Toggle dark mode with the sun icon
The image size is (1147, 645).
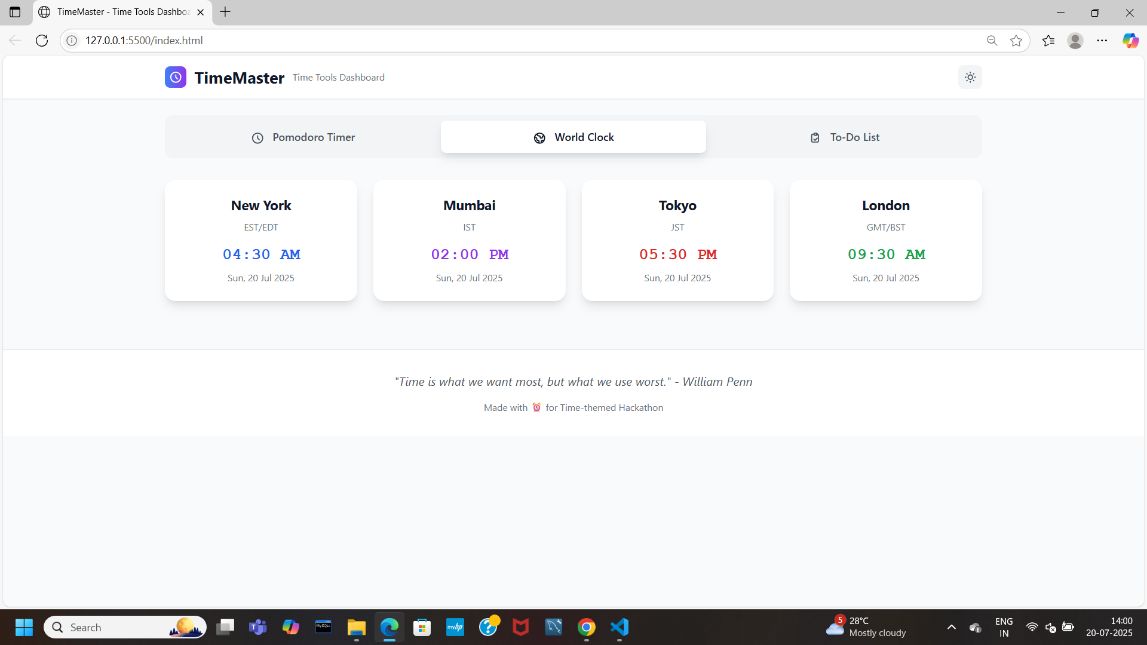[x=970, y=77]
